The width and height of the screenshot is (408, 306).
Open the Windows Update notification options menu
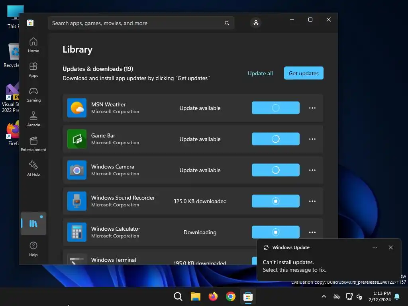[x=375, y=247]
